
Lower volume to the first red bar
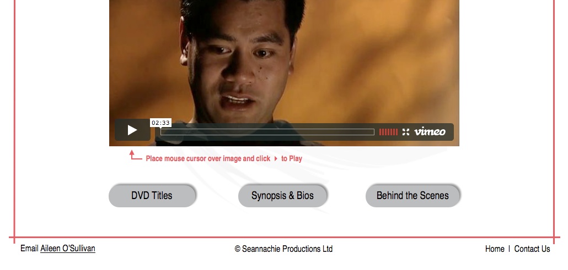point(381,132)
